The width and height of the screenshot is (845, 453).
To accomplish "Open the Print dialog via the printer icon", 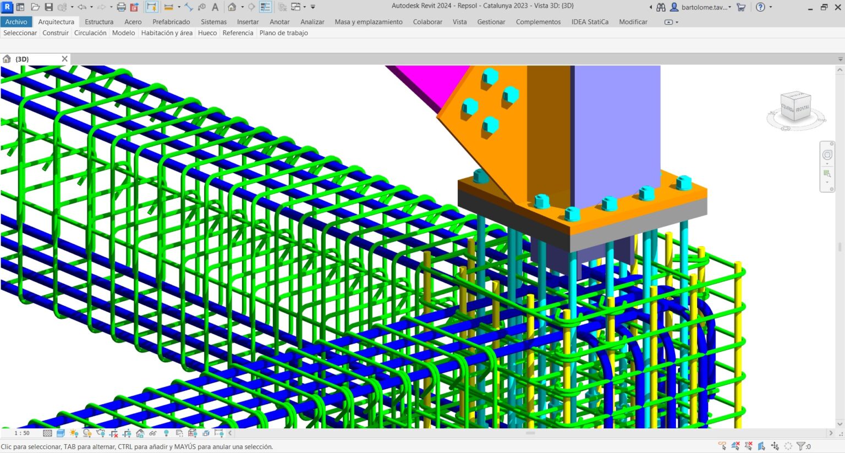I will tap(121, 6).
